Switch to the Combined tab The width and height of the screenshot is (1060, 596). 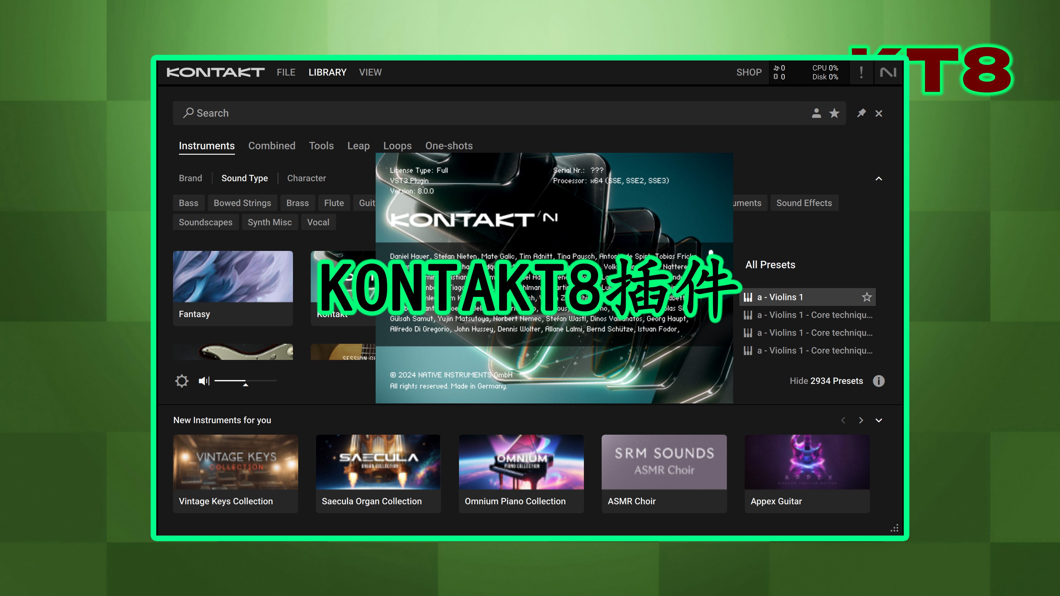click(x=272, y=146)
